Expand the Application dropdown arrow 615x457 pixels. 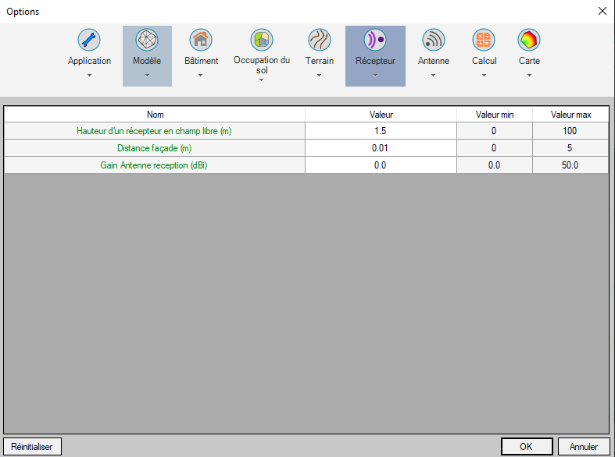click(x=89, y=75)
